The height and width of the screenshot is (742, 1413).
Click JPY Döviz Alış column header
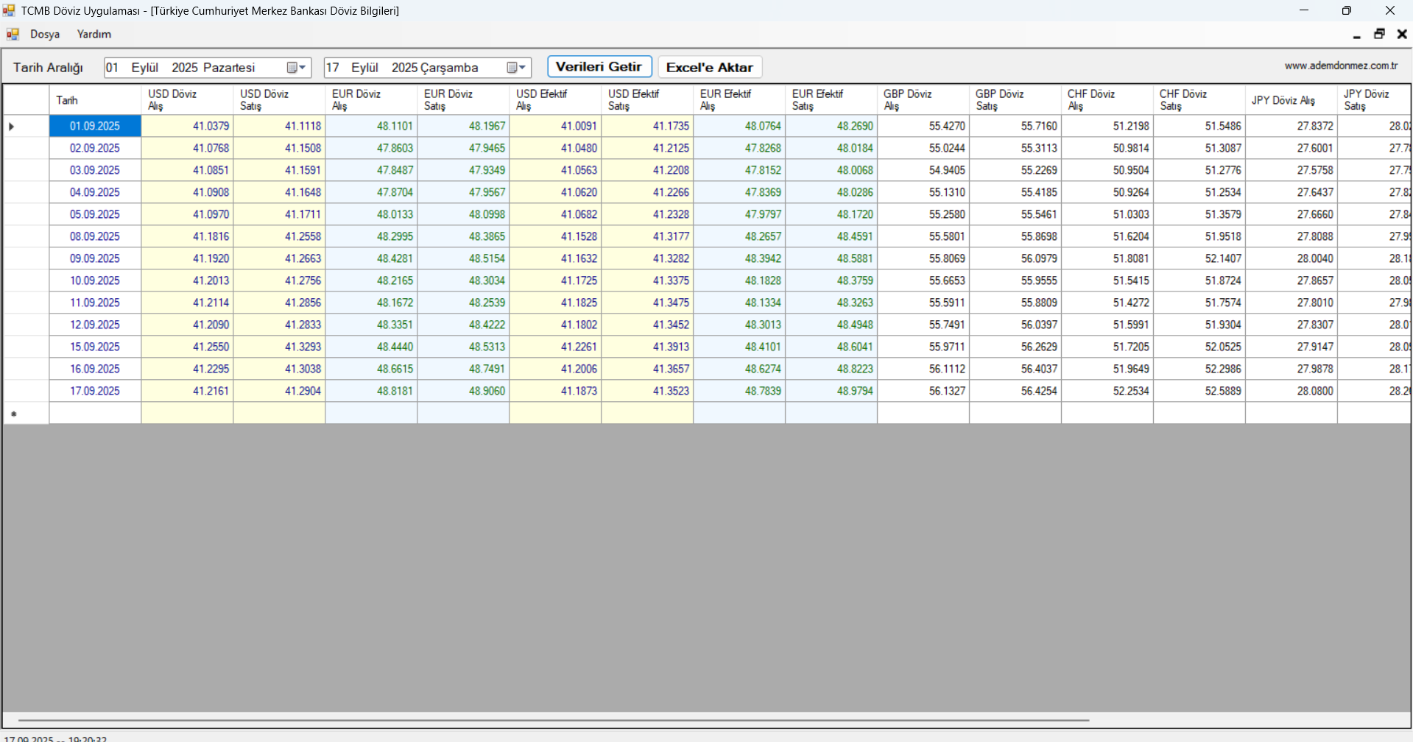pos(1292,100)
